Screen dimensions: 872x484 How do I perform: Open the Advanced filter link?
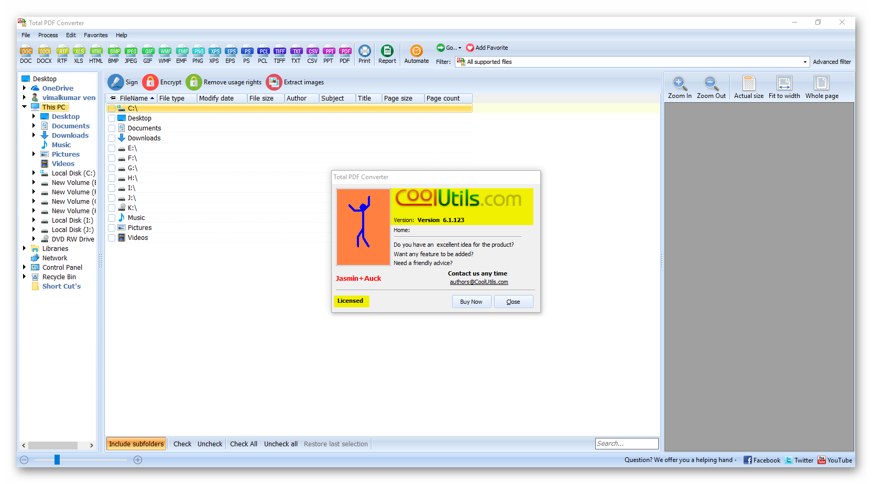832,62
